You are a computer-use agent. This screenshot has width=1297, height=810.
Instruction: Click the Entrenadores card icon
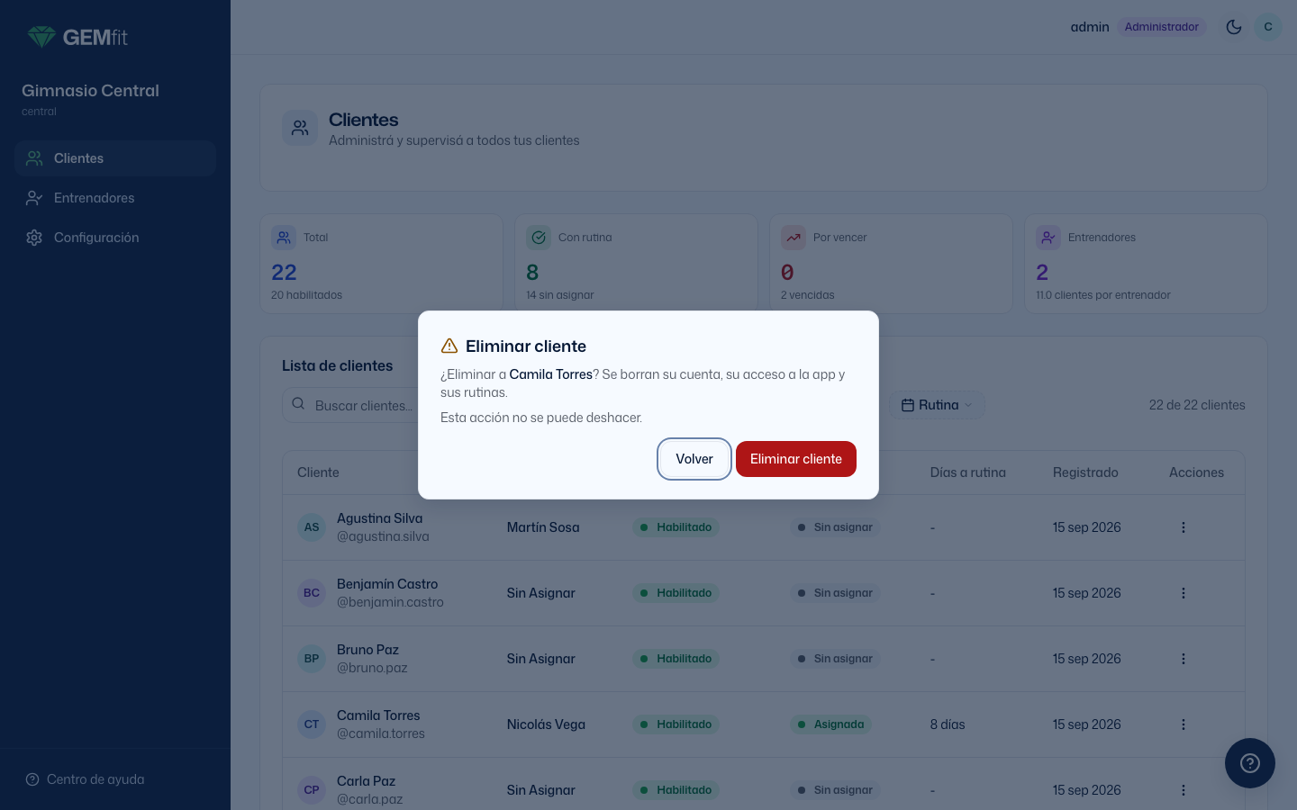click(x=1048, y=238)
